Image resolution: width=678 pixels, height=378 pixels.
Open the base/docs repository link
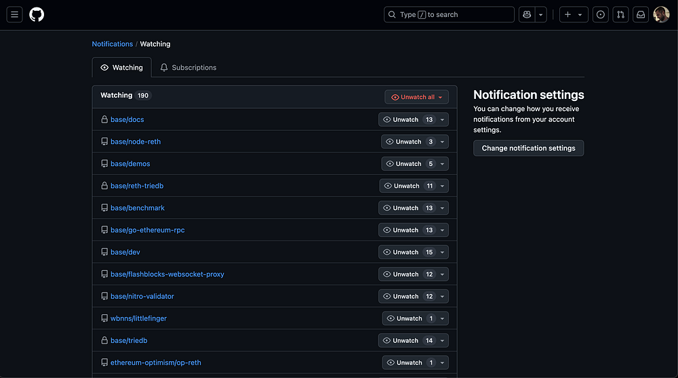pyautogui.click(x=127, y=119)
